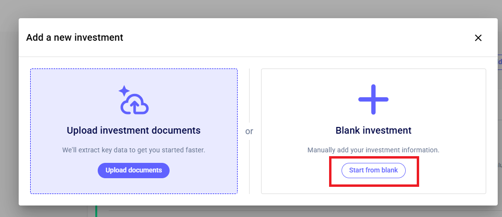502x217 pixels.
Task: Click the partially hidden button at right edge
Action: tap(500, 62)
